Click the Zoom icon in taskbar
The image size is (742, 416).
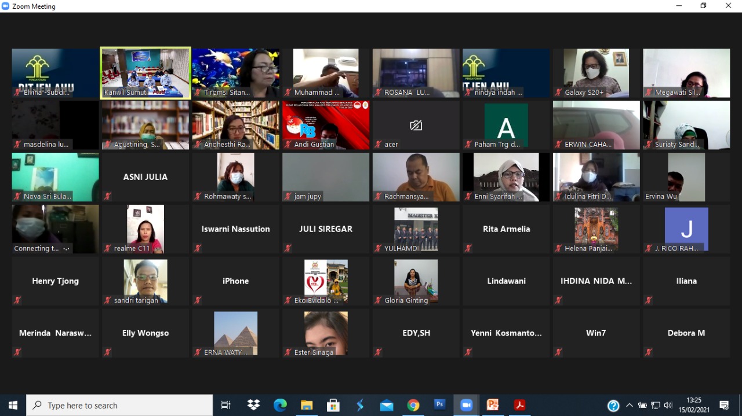(466, 405)
